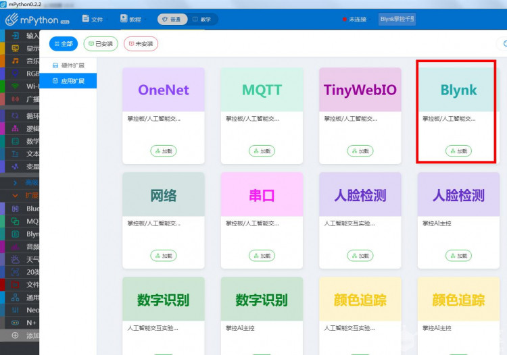Open the 20类 recognition category icon

coord(15,272)
